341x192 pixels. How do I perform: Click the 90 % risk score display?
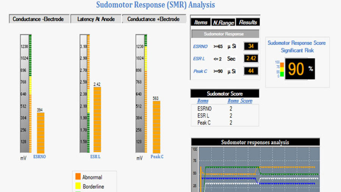tap(300, 69)
